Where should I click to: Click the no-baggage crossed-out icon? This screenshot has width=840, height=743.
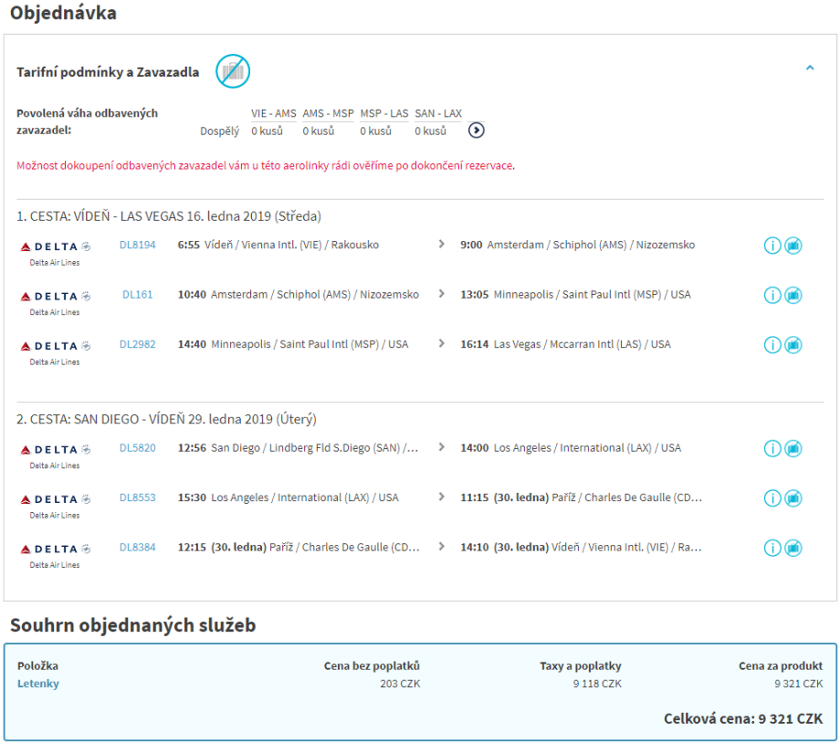233,71
